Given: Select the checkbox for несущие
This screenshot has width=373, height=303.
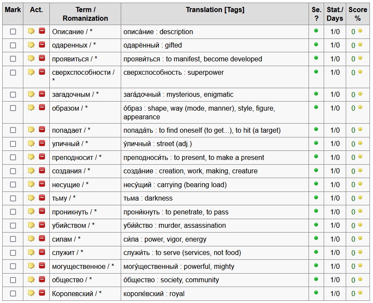Looking at the screenshot, I should pos(13,185).
